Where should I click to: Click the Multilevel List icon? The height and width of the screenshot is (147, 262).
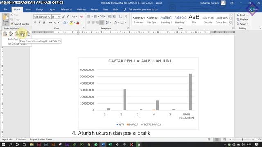[102, 16]
